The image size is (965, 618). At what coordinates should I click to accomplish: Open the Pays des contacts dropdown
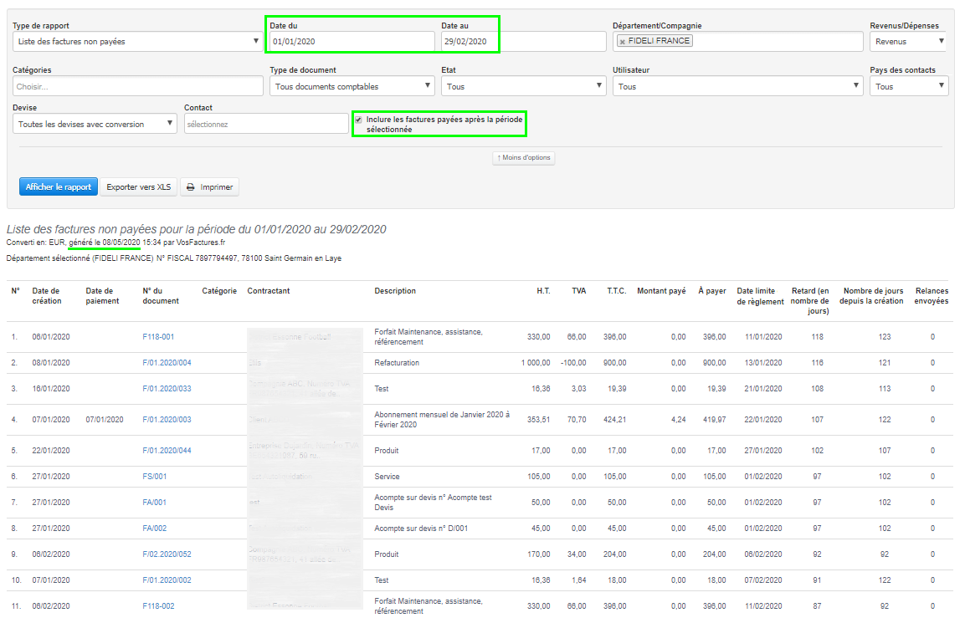coord(908,86)
